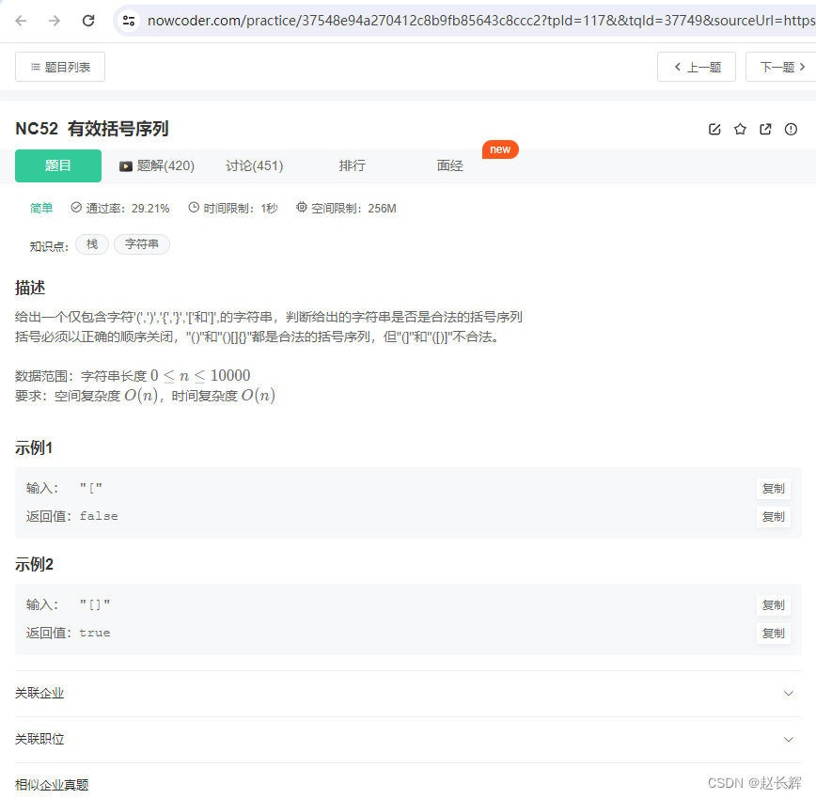
Task: Go to 下一题 next problem
Action: point(777,66)
